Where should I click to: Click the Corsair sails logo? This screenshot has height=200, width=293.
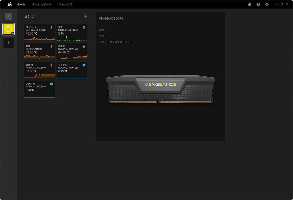coord(10,5)
